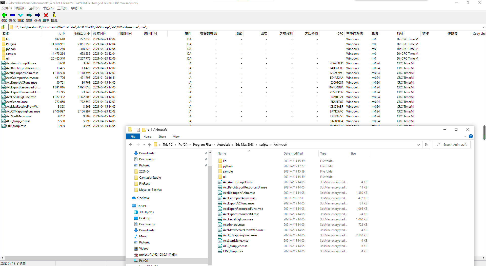The image size is (486, 266).
Task: Open the File tab in Explorer ribbon
Action: (133, 137)
